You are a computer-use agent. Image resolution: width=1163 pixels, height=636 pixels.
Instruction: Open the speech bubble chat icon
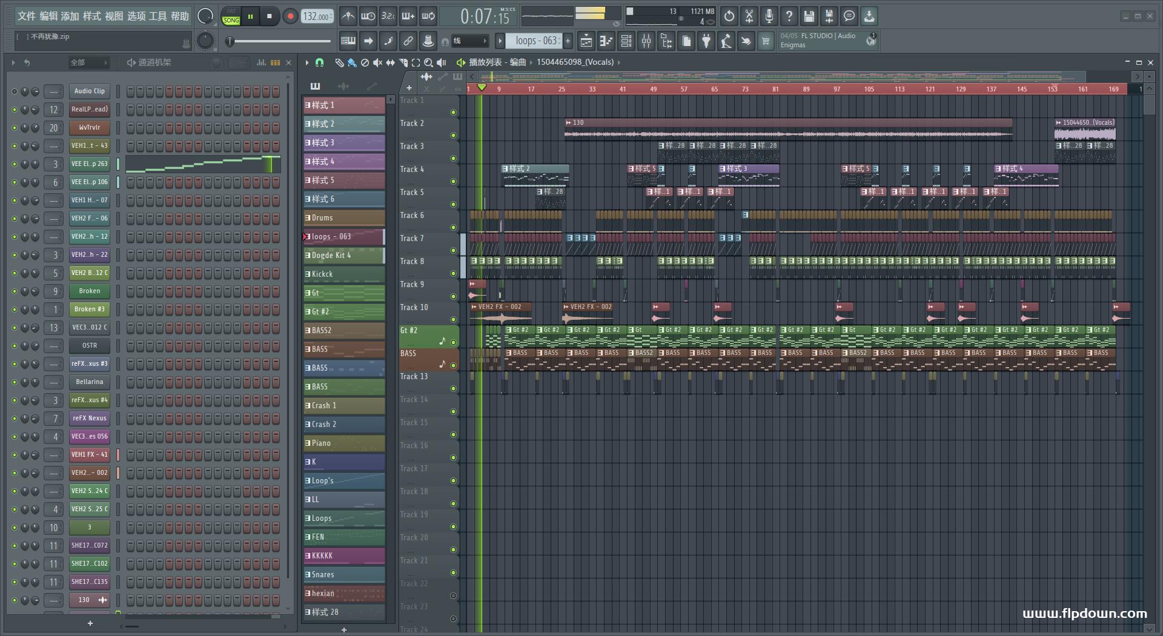click(849, 16)
